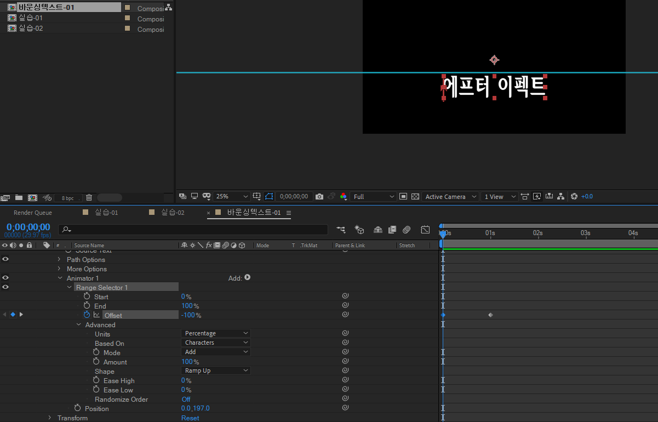This screenshot has height=422, width=658.
Task: Toggle Range Selector 1 eye visibility
Action: pos(5,287)
